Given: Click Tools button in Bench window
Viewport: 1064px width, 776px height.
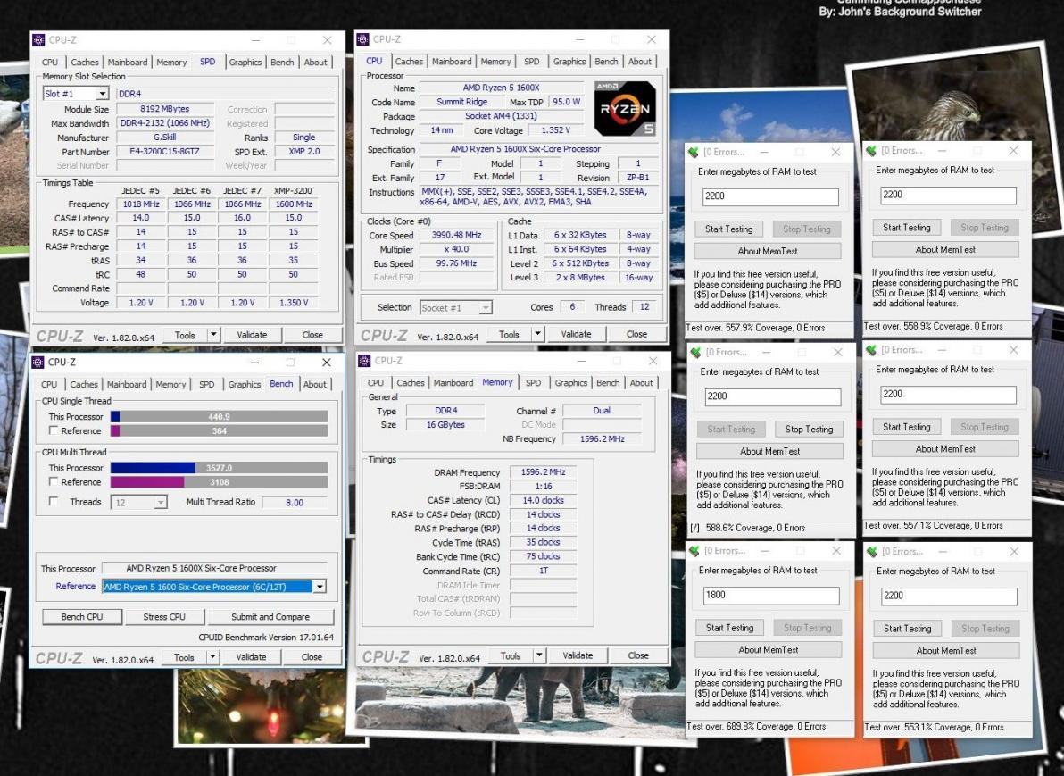Looking at the screenshot, I should [184, 657].
